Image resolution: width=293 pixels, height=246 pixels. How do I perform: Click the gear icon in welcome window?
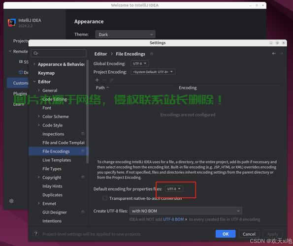pyautogui.click(x=11, y=201)
